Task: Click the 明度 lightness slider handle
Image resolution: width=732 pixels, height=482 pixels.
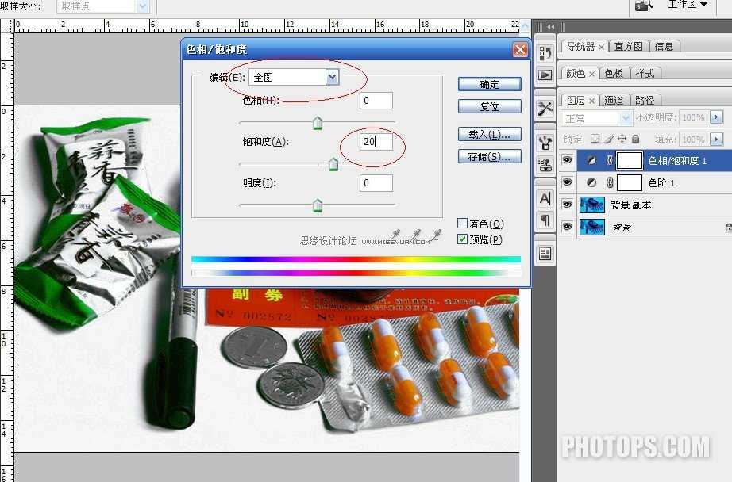Action: click(x=318, y=205)
